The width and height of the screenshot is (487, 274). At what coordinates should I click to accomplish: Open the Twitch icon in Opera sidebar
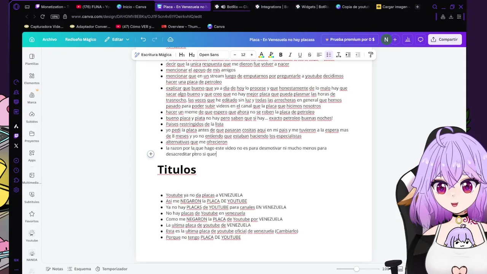[x=16, y=136]
